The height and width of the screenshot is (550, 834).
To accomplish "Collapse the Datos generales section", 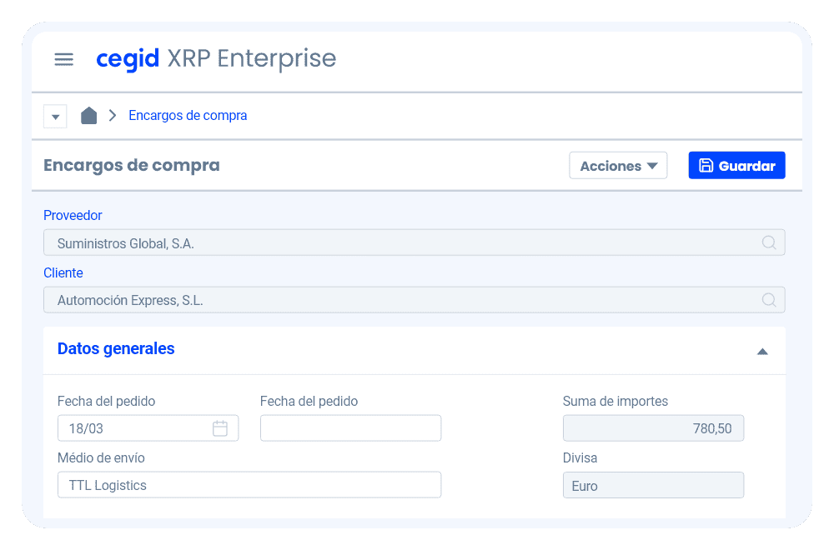I will pyautogui.click(x=761, y=352).
